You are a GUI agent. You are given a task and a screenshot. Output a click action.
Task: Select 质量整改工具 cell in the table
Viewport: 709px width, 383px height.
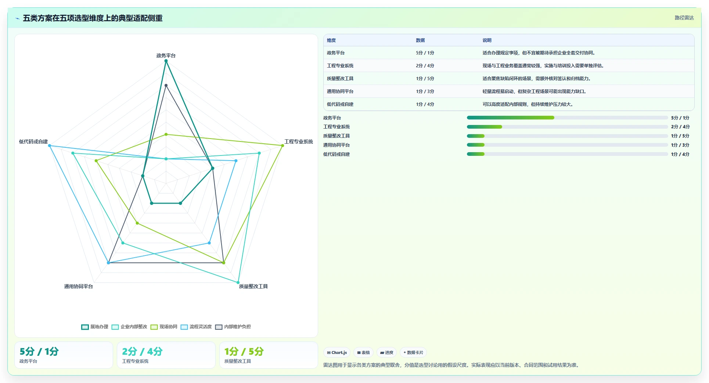pyautogui.click(x=340, y=79)
